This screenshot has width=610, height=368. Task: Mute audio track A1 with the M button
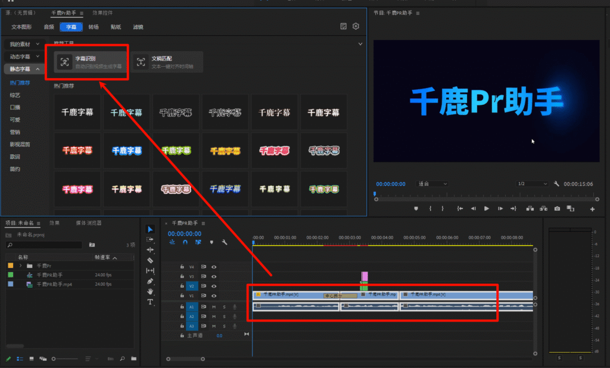click(214, 307)
